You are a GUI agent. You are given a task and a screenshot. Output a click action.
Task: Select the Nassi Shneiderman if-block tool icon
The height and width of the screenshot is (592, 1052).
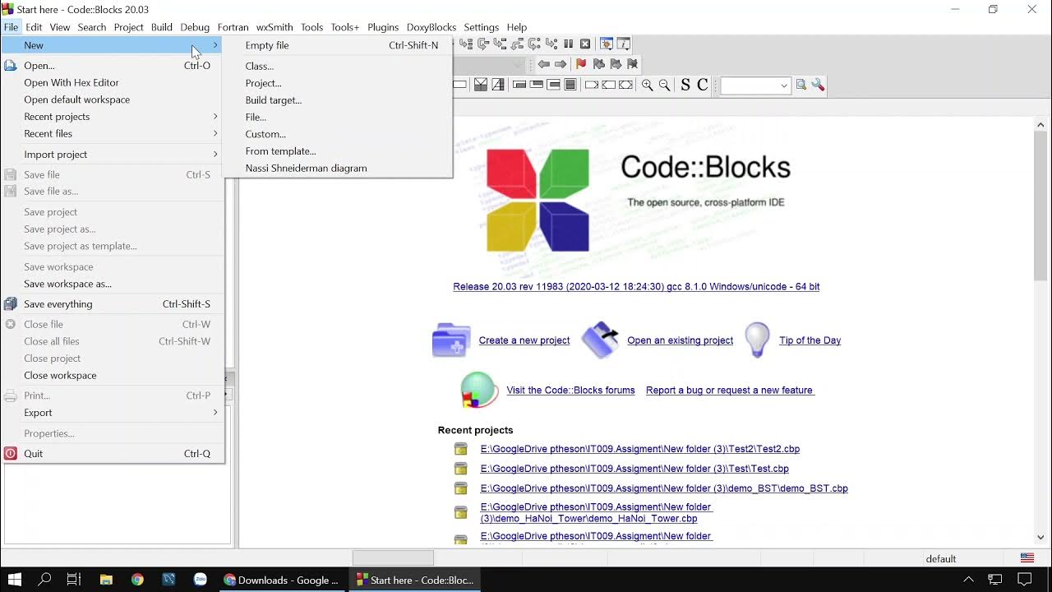[481, 85]
